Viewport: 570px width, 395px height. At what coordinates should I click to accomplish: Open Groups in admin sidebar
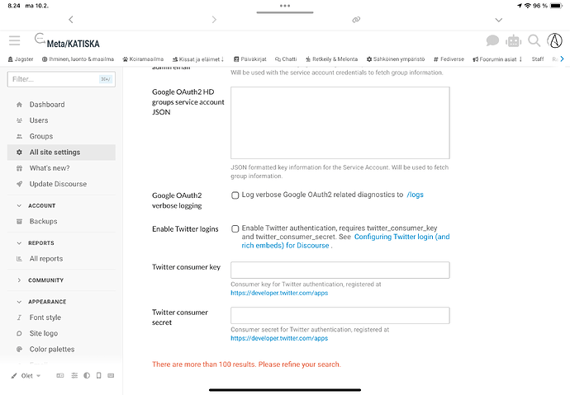61,136
